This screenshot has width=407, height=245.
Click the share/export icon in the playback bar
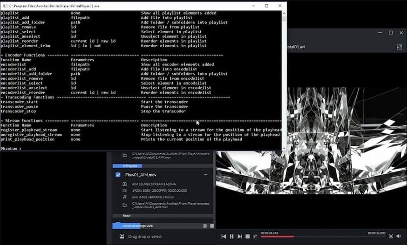(255, 236)
